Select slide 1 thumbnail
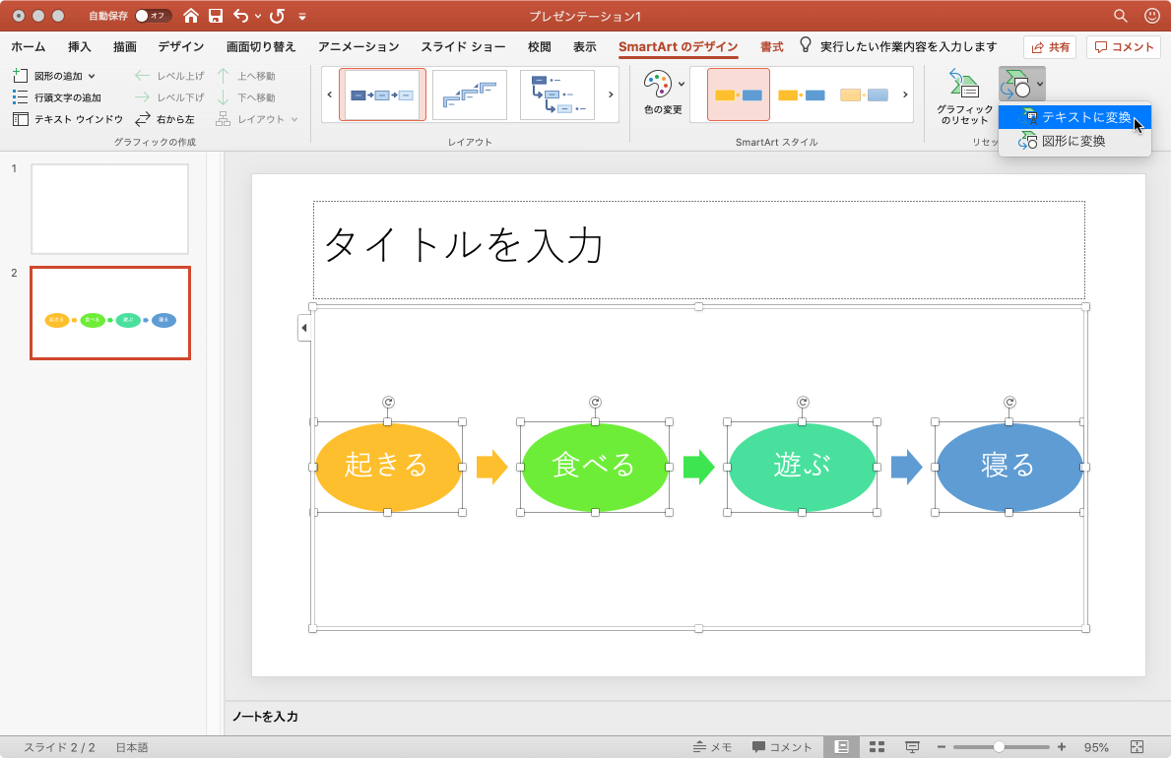Image resolution: width=1171 pixels, height=758 pixels. [109, 209]
